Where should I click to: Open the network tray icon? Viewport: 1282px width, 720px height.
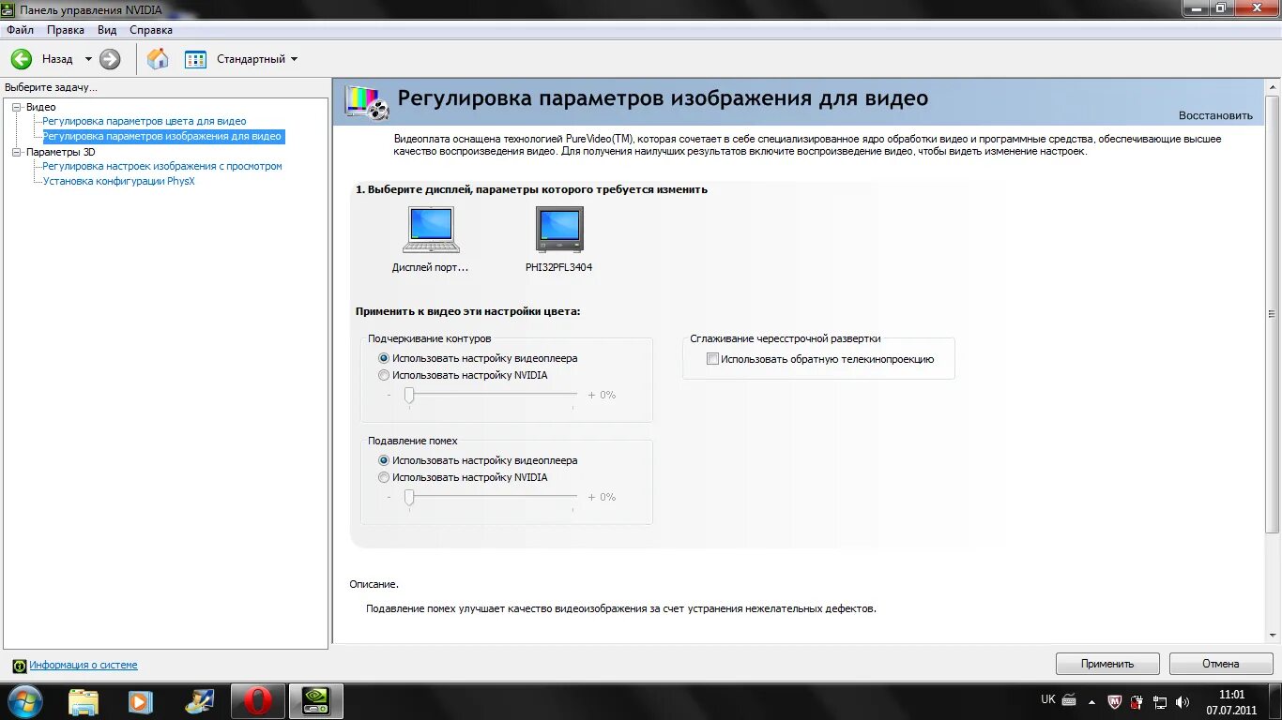(1160, 701)
